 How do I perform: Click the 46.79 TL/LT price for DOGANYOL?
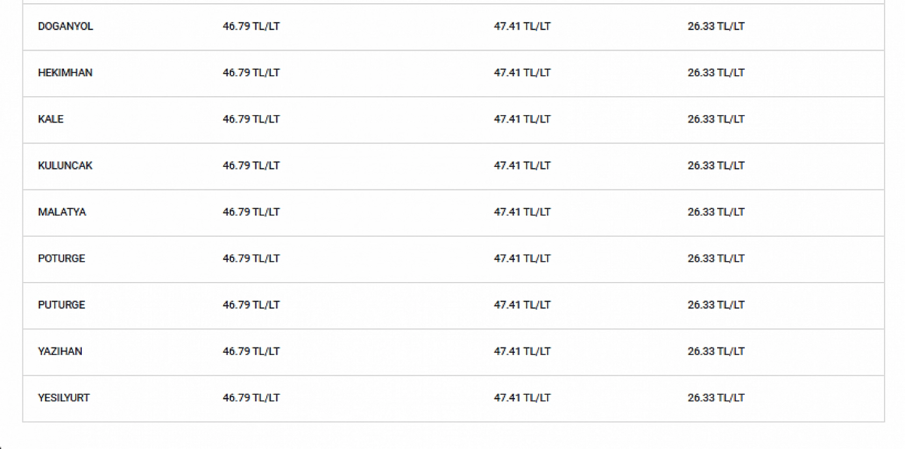pos(251,26)
